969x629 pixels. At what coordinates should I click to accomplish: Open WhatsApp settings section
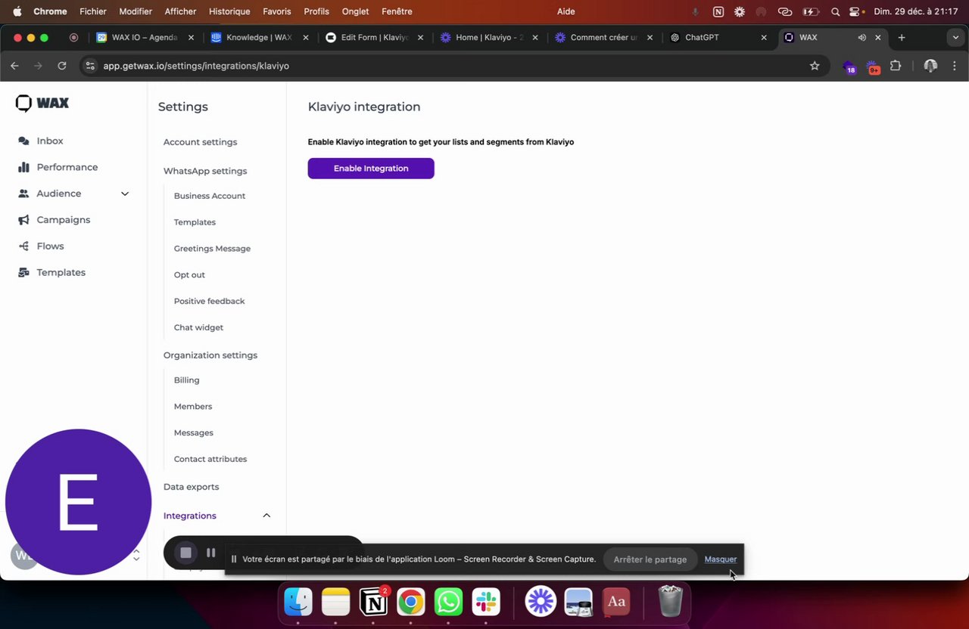point(205,171)
